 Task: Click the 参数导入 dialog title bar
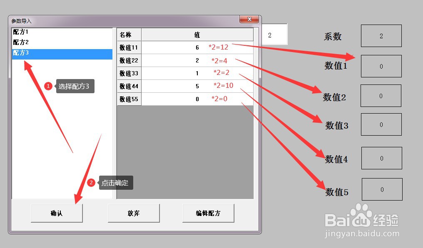click(x=125, y=19)
